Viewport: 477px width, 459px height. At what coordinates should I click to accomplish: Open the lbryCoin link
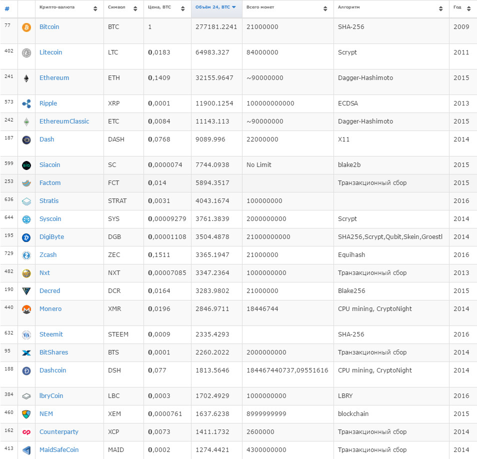(51, 395)
